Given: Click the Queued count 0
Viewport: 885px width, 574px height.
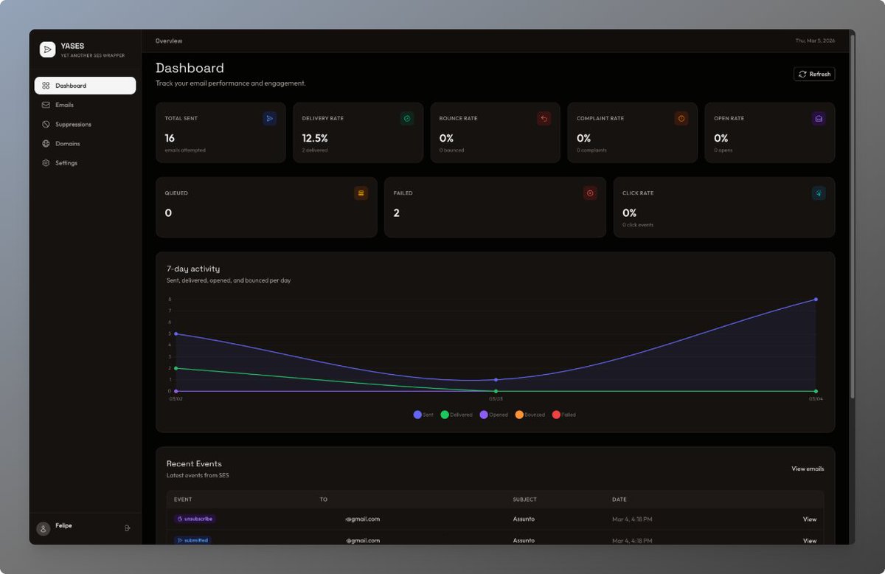Looking at the screenshot, I should 168,212.
